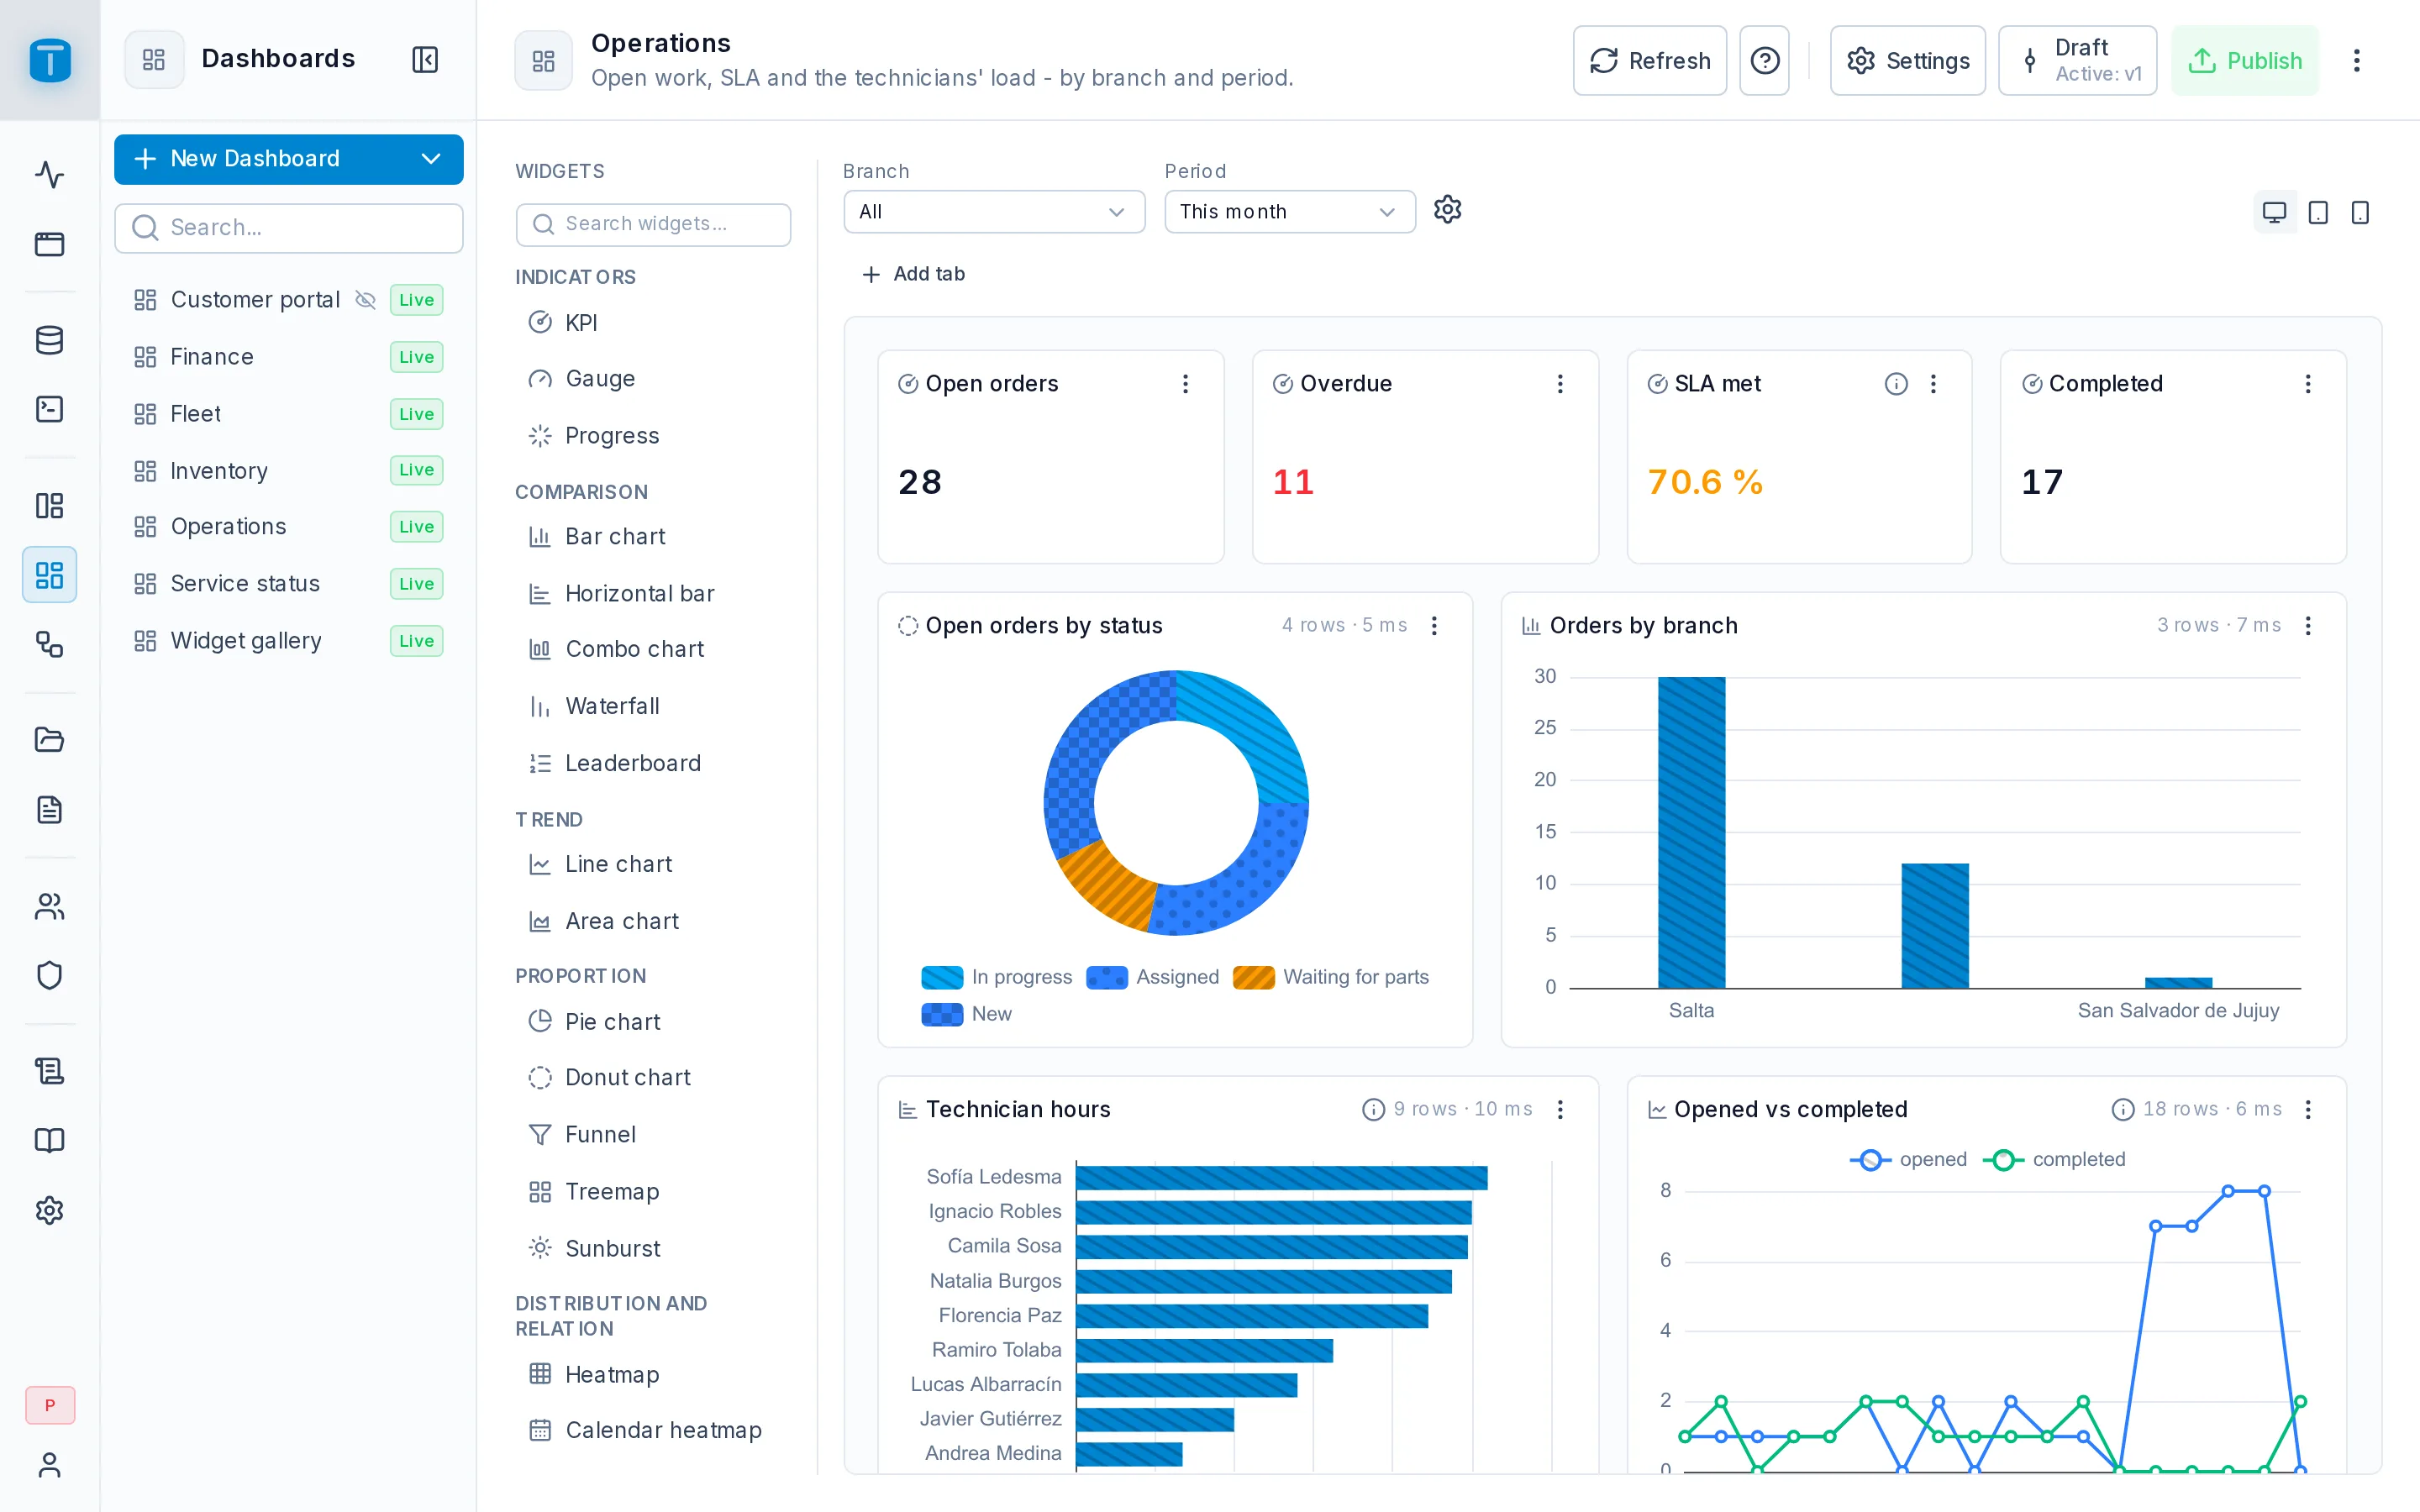Open dashboard Settings button
The image size is (2420, 1512).
click(x=1907, y=61)
